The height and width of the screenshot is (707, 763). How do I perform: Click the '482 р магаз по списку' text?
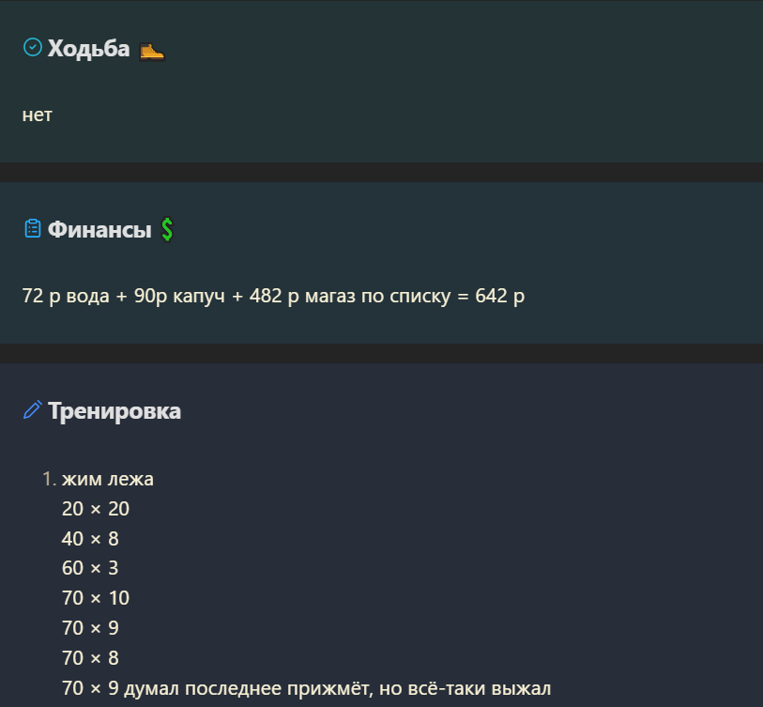350,296
